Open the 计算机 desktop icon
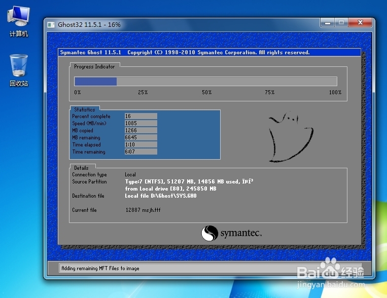Image resolution: width=387 pixels, height=298 pixels. tap(18, 21)
